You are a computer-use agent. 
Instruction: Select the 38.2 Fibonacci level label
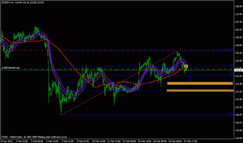231,74
